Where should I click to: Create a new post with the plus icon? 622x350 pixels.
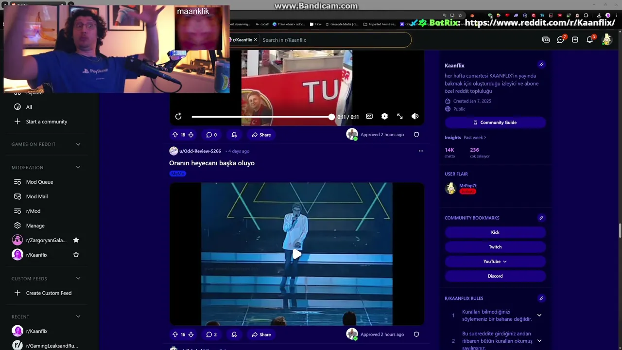click(575, 40)
